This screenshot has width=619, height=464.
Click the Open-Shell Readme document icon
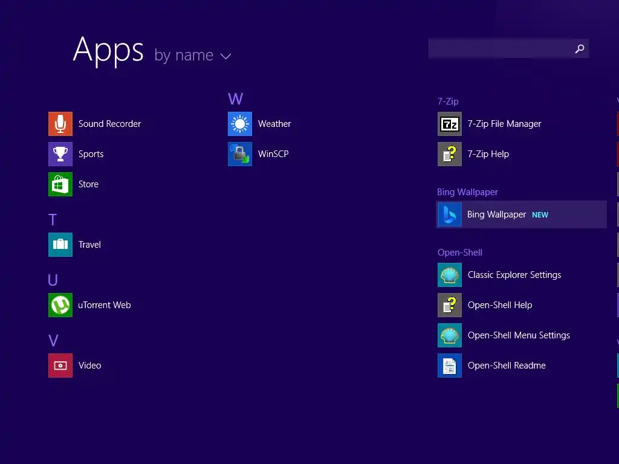(x=450, y=366)
